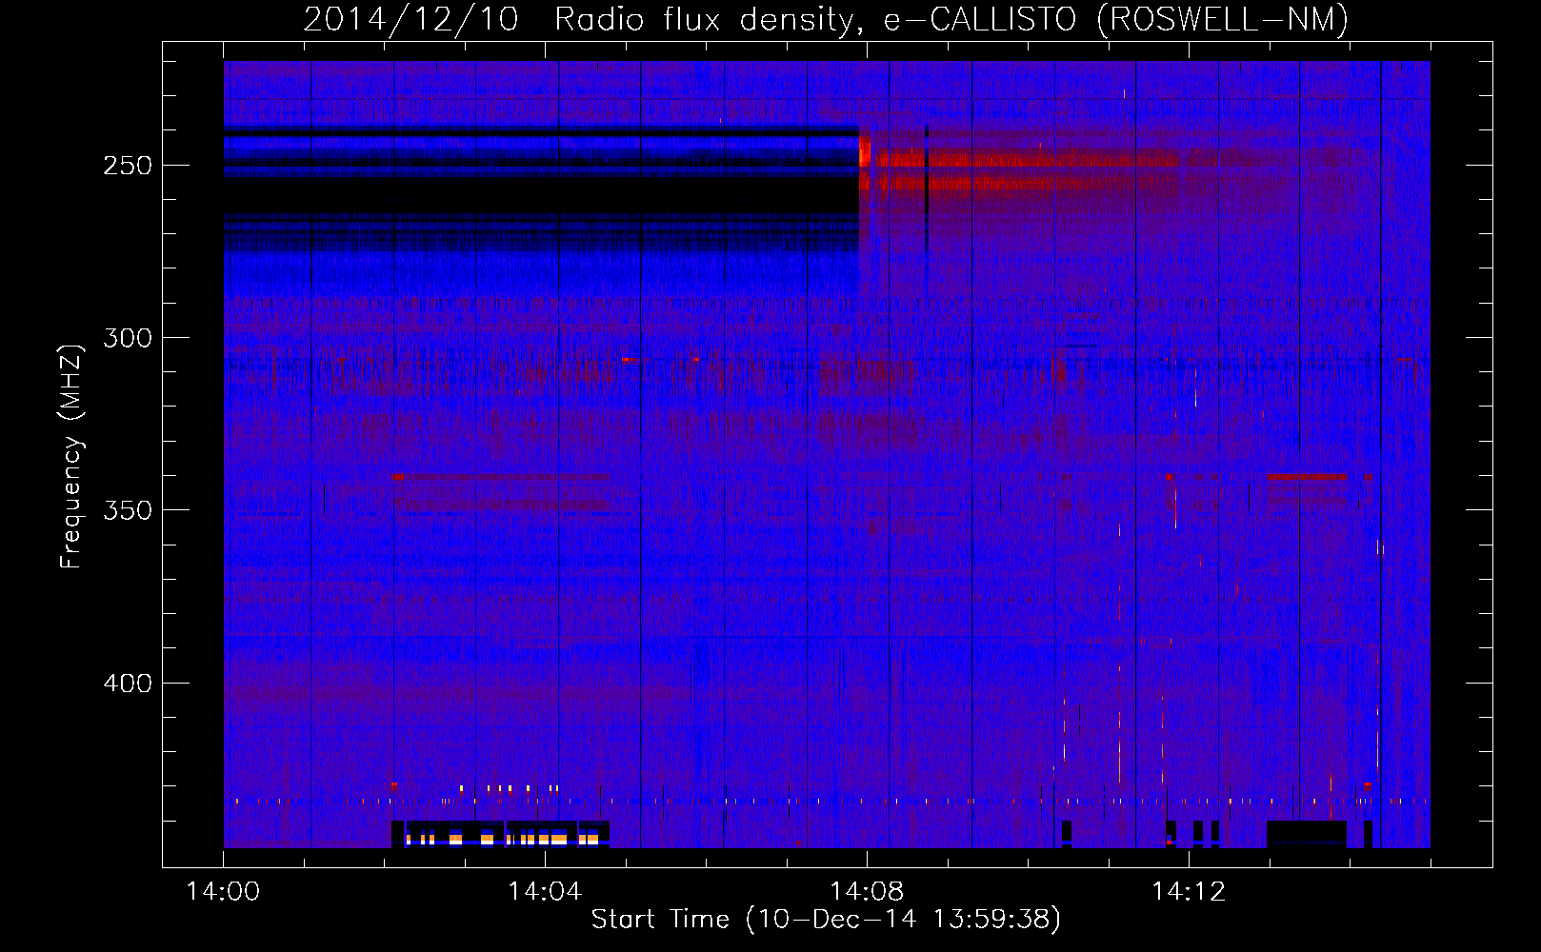The image size is (1541, 952).
Task: Click the 'Start Time (10-Dec-14 13:59:38)' caption
Action: coord(826,920)
